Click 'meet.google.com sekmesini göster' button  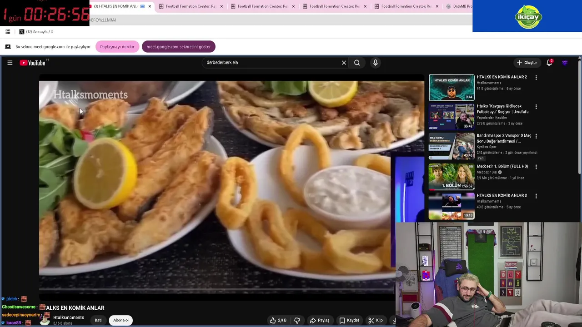[179, 47]
